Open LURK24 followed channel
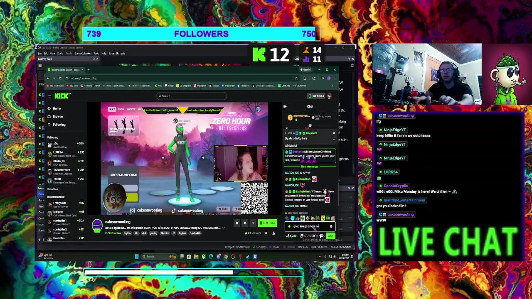 (x=66, y=154)
